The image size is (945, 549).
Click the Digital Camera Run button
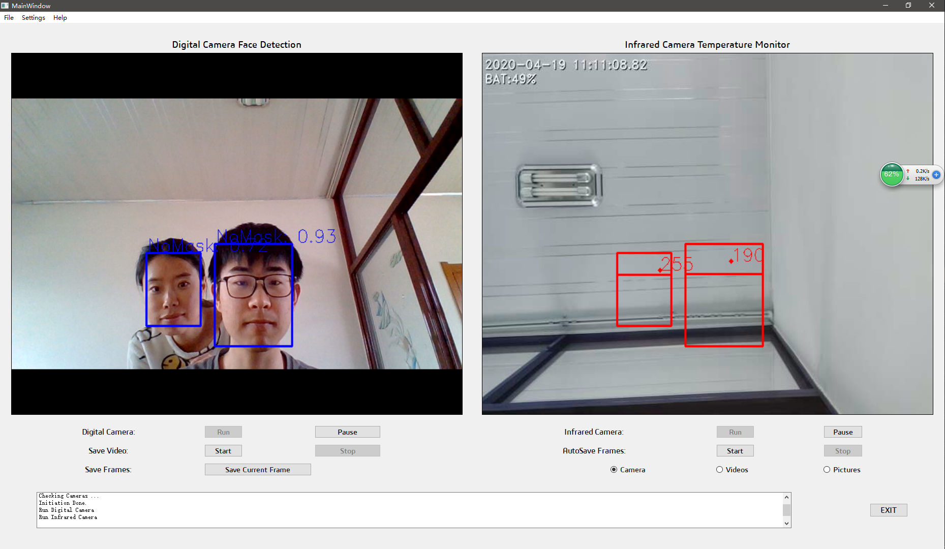point(223,432)
